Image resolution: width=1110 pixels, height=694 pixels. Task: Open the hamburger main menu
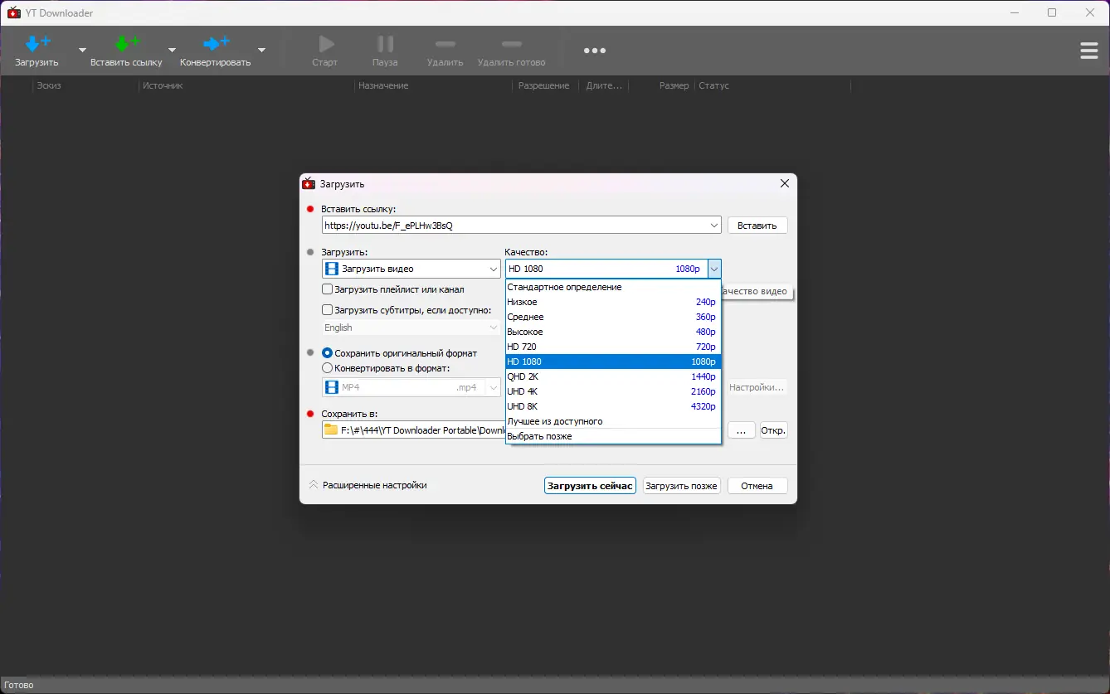tap(1089, 51)
